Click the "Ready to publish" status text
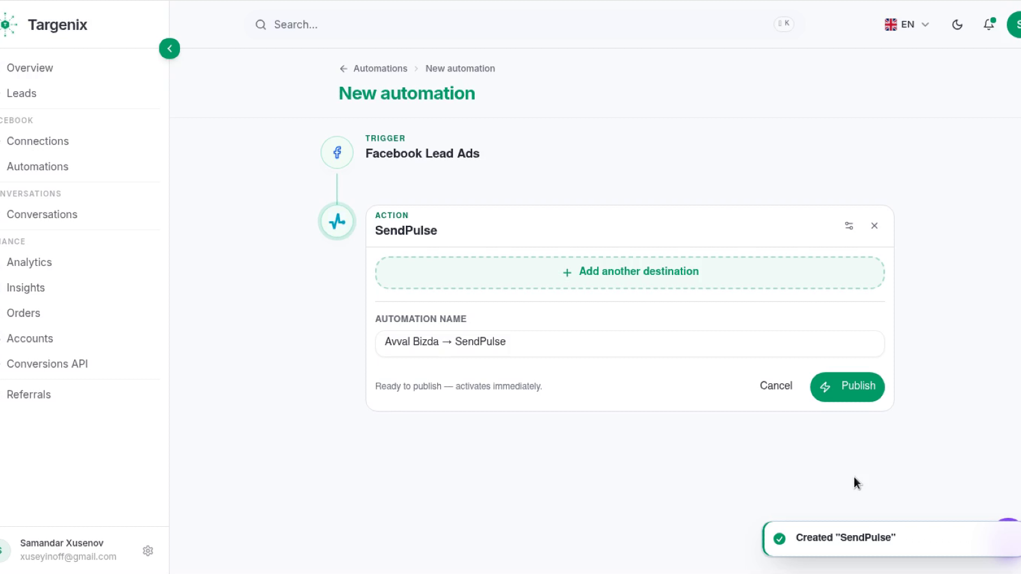This screenshot has width=1021, height=574. tap(458, 386)
